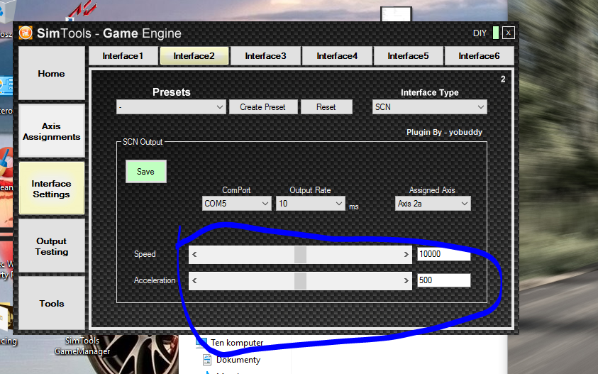
Task: Click the Speed slider thumb
Action: 300,255
